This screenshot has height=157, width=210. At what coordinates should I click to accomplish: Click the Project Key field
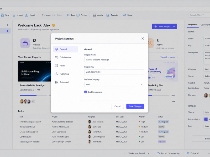pos(114,72)
